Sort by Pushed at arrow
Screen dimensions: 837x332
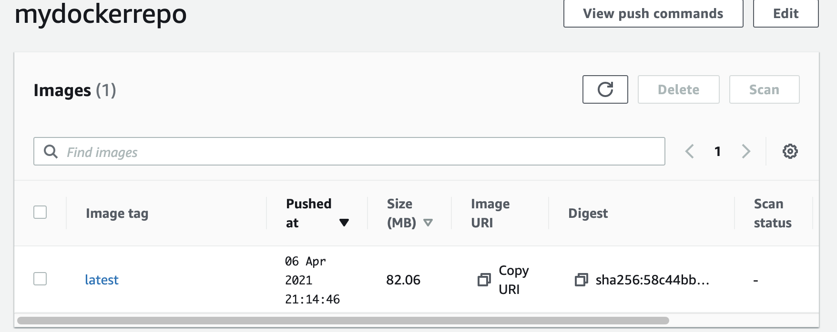click(x=344, y=223)
